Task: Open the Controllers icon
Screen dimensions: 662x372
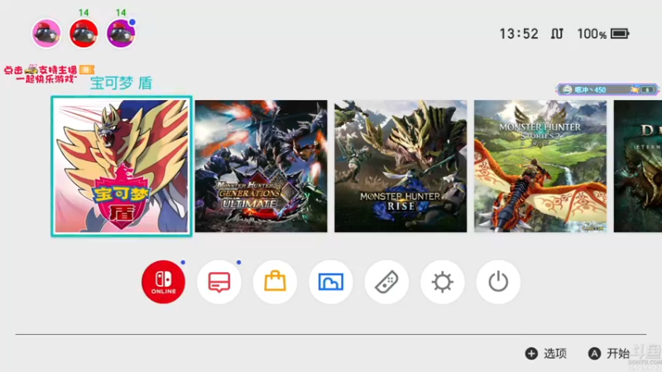Action: coord(386,282)
